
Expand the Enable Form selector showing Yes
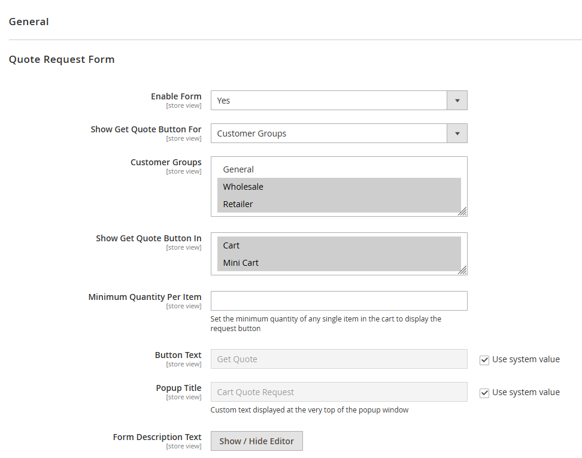(x=457, y=100)
